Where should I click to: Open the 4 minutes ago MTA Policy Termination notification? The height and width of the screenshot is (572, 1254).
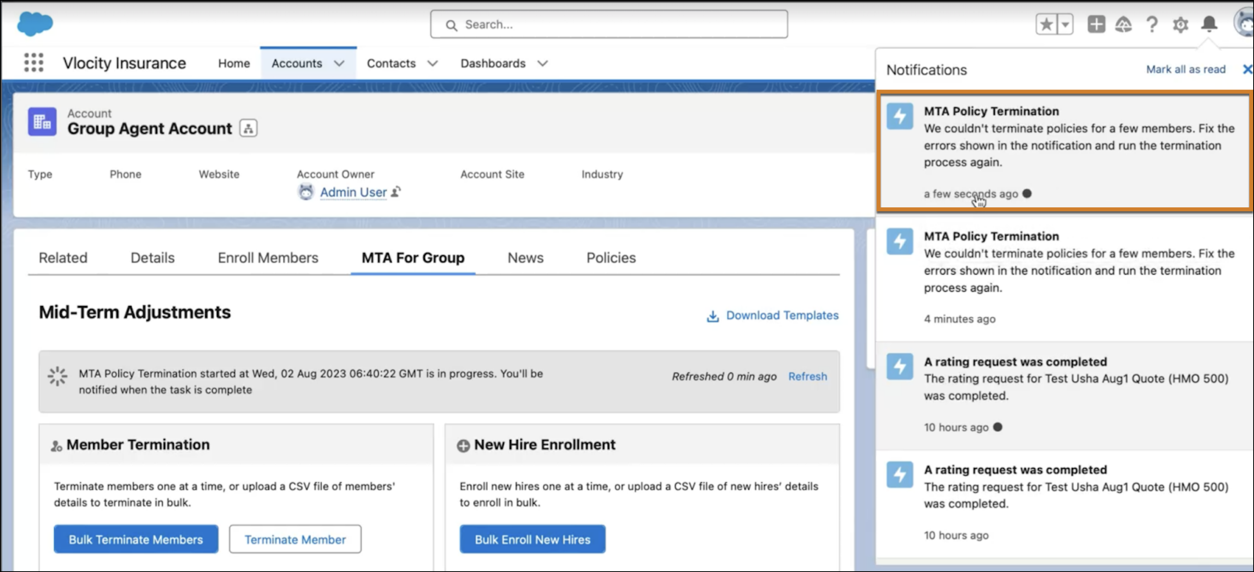(x=1065, y=278)
